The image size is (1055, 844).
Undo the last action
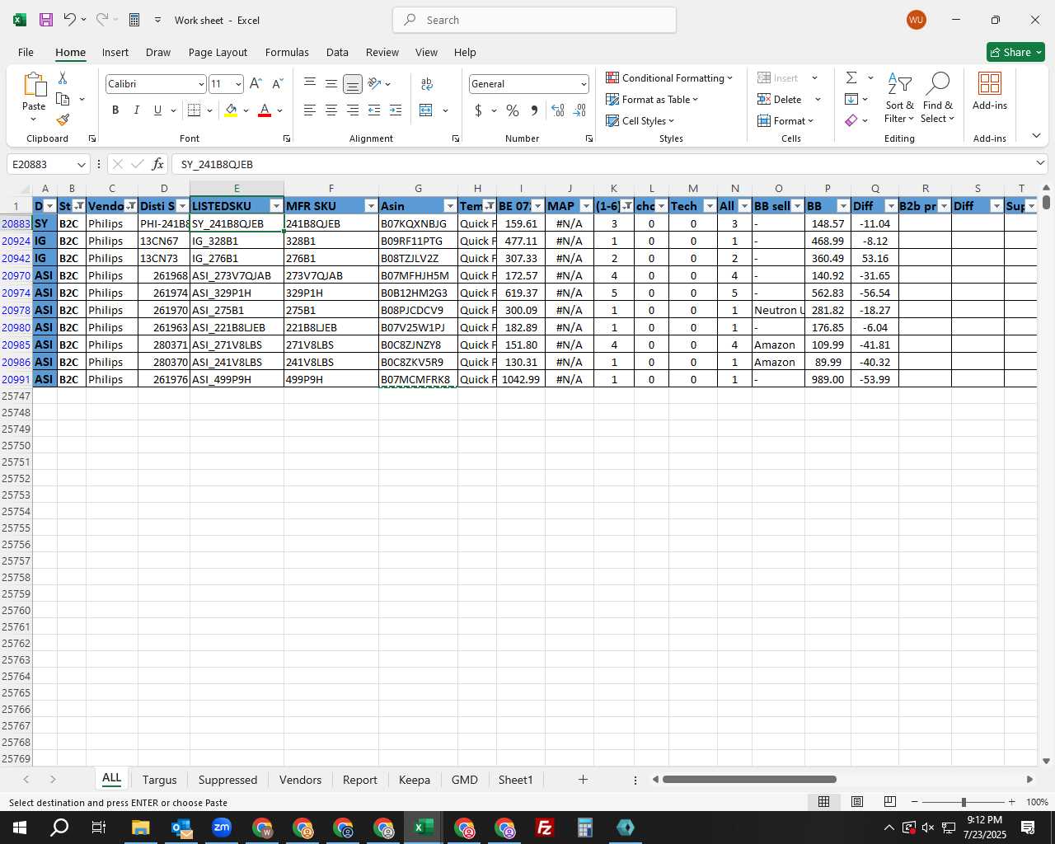[x=70, y=20]
